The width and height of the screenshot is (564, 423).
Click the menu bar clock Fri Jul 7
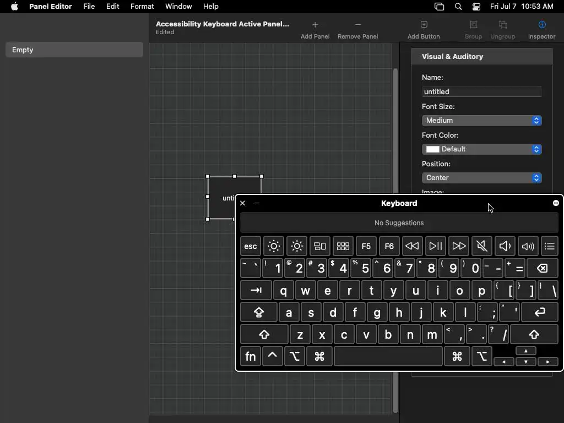(x=522, y=7)
